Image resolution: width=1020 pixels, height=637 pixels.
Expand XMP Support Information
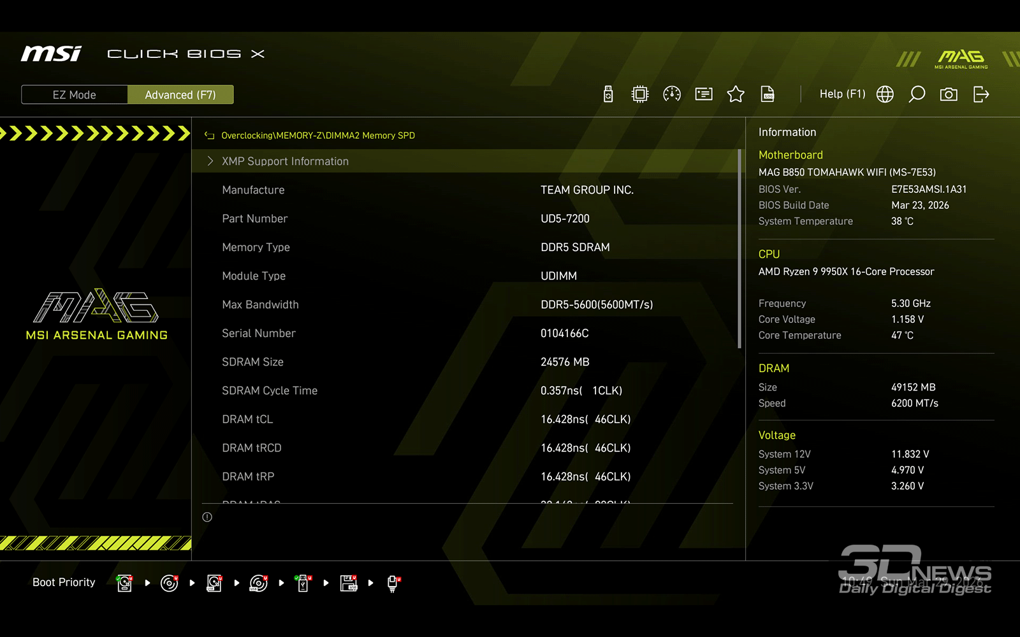pos(285,161)
